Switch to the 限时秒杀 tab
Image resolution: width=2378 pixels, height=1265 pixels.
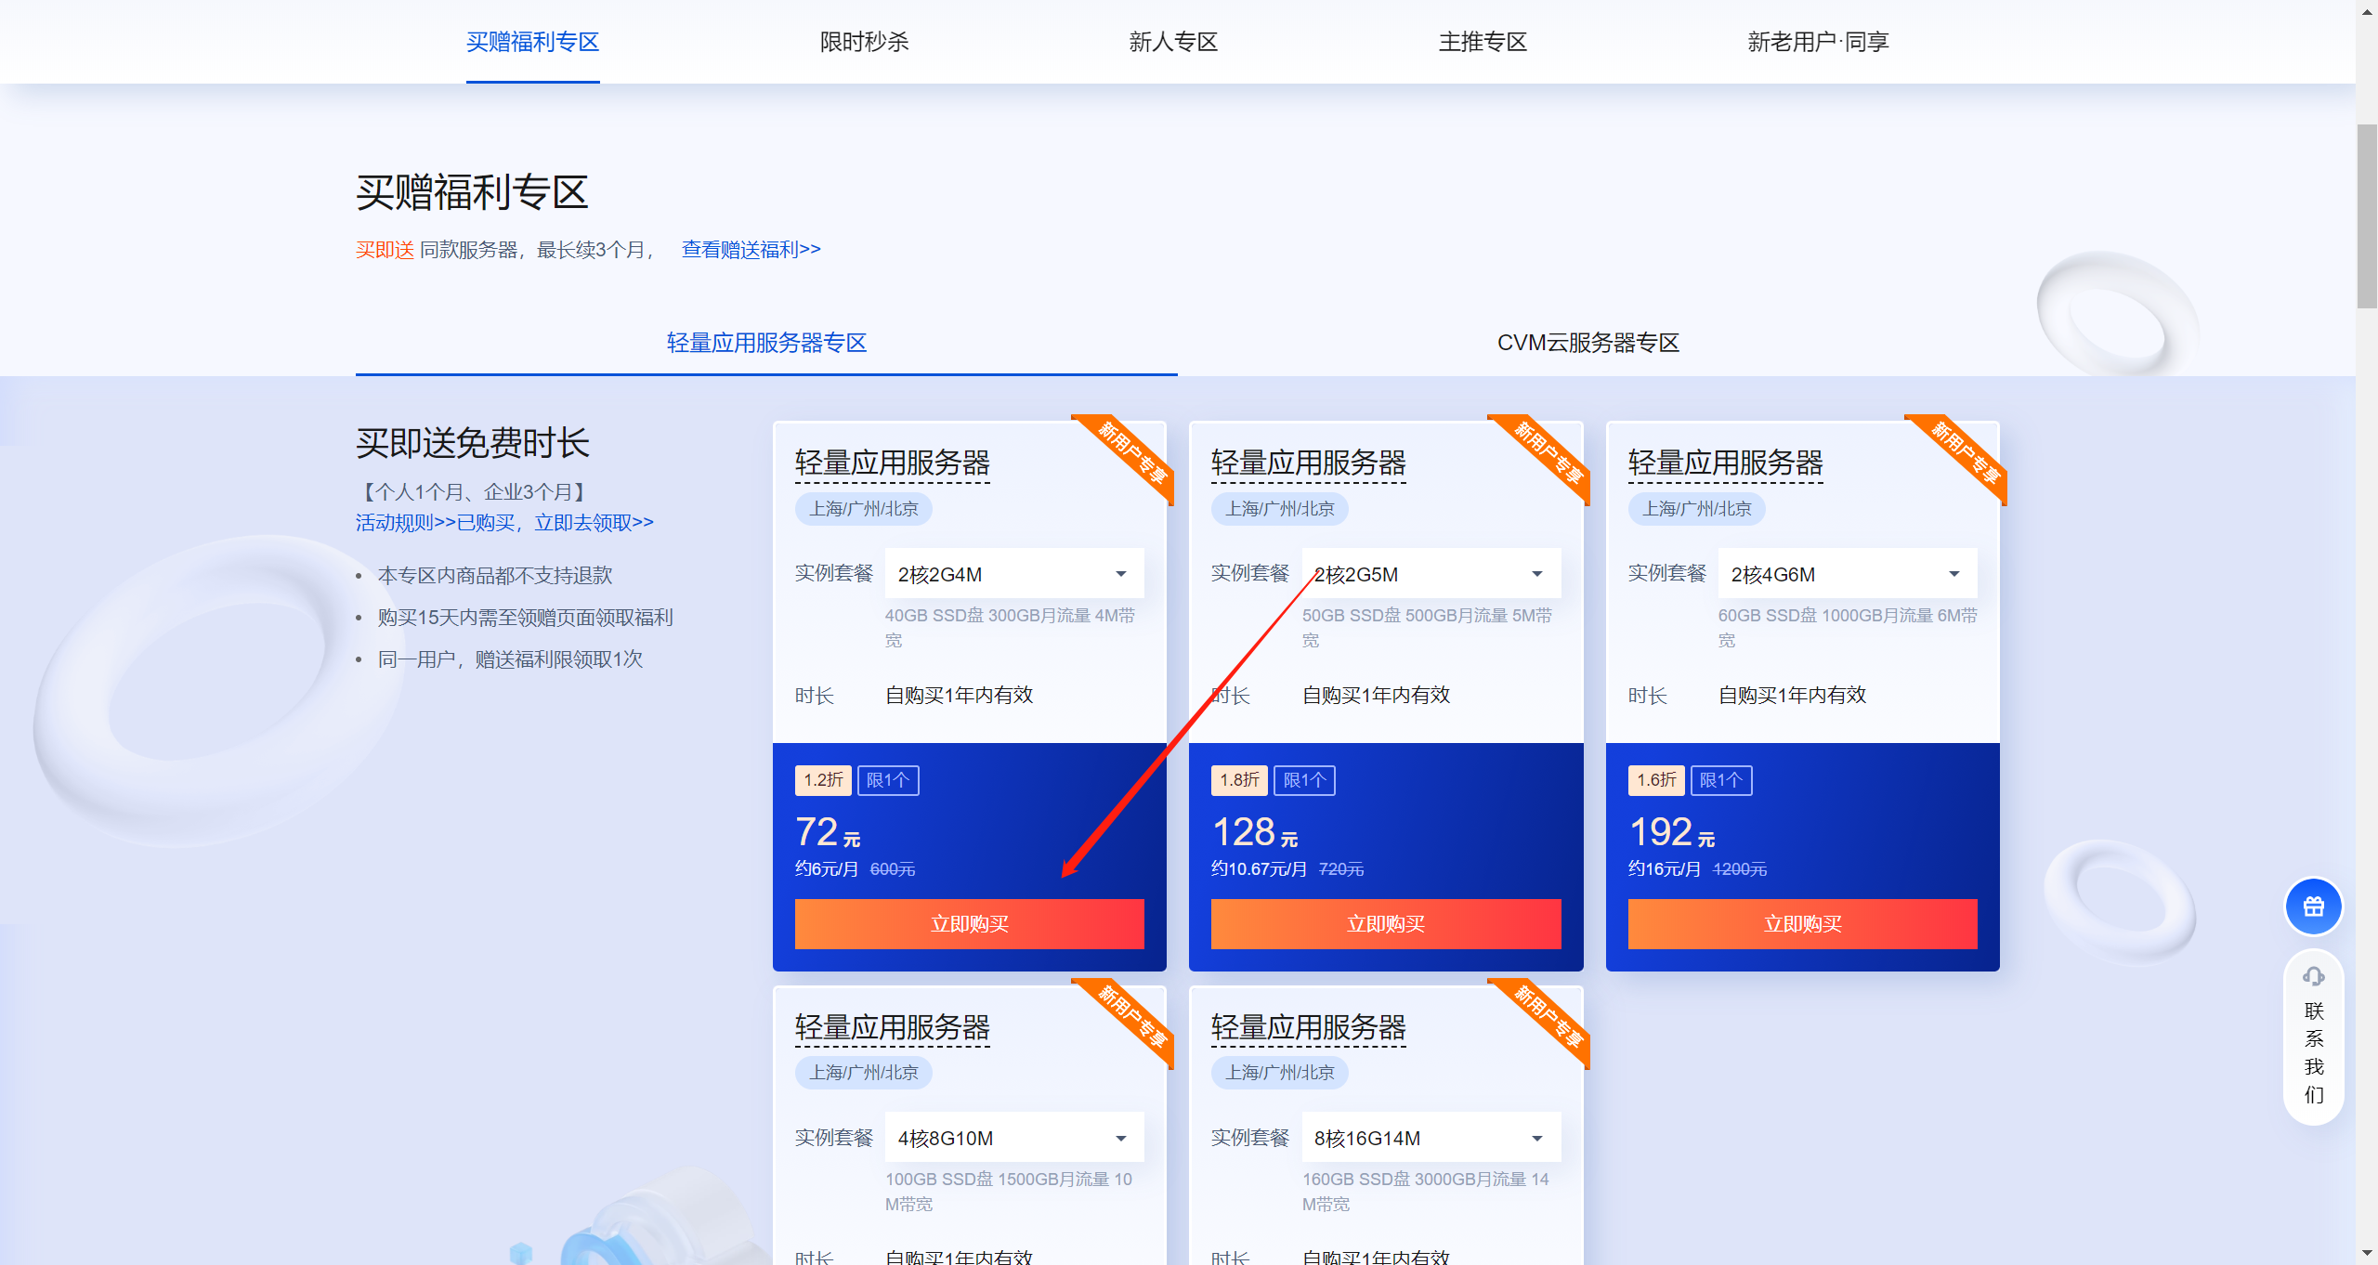[x=863, y=42]
